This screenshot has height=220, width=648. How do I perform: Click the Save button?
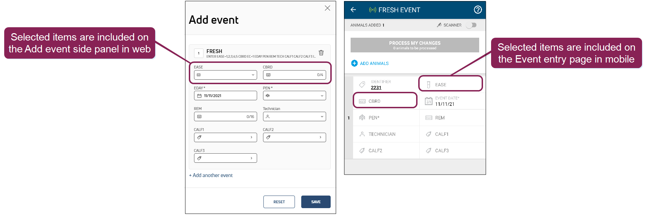point(316,202)
